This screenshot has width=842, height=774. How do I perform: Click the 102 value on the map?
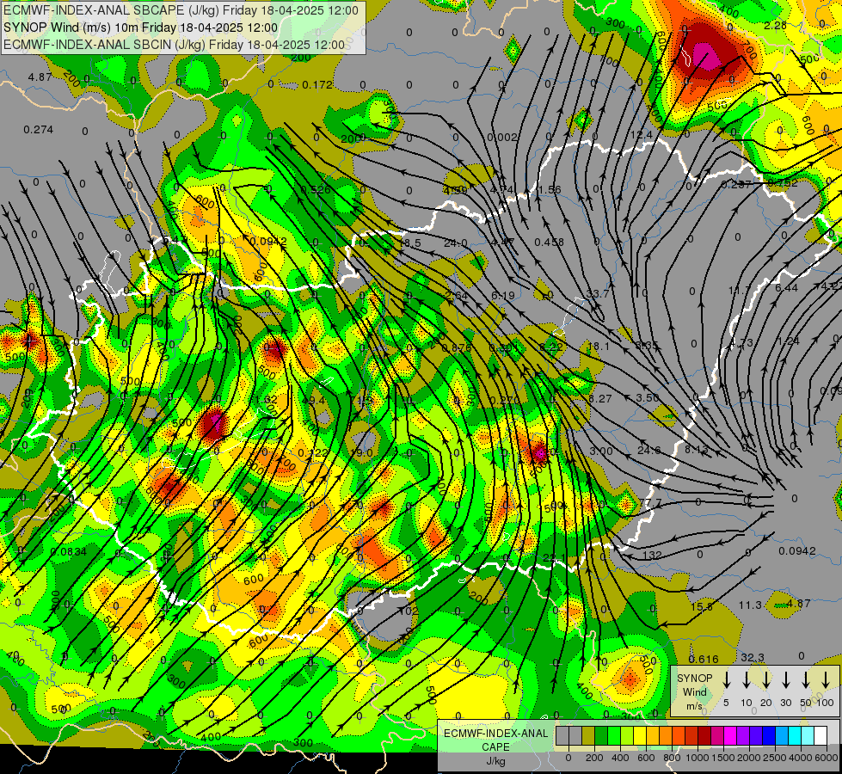coord(409,611)
